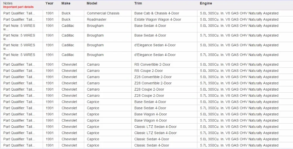Select the 'Roadmaster' model cell
The width and height of the screenshot is (293, 149).
tap(96, 19)
